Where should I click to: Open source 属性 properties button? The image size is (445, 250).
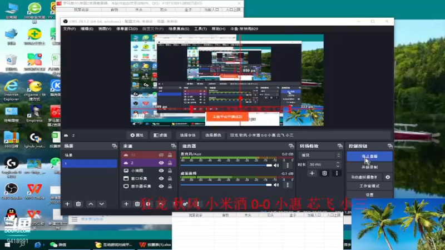[x=137, y=135]
